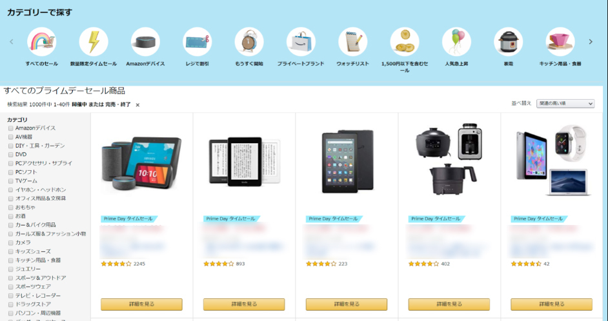Open the もうすぐ開始 alarm clock icon
Screen dimensions: 608x321
coord(249,42)
